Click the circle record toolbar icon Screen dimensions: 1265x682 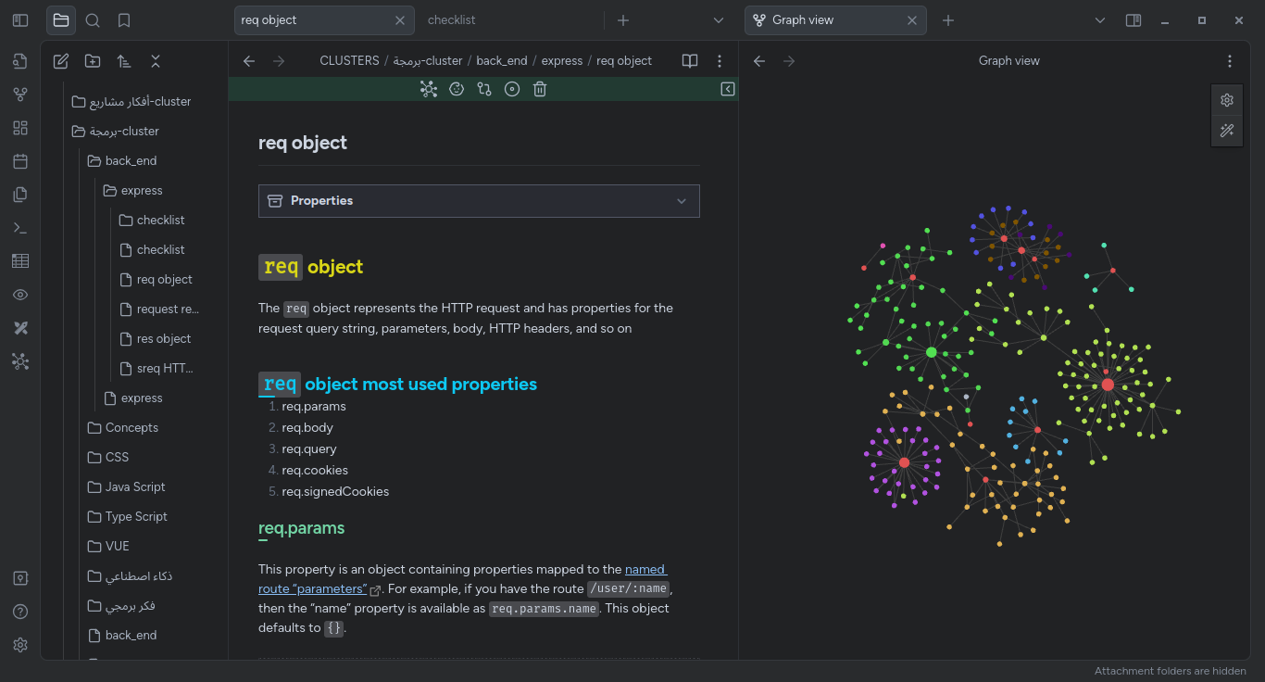pyautogui.click(x=512, y=89)
